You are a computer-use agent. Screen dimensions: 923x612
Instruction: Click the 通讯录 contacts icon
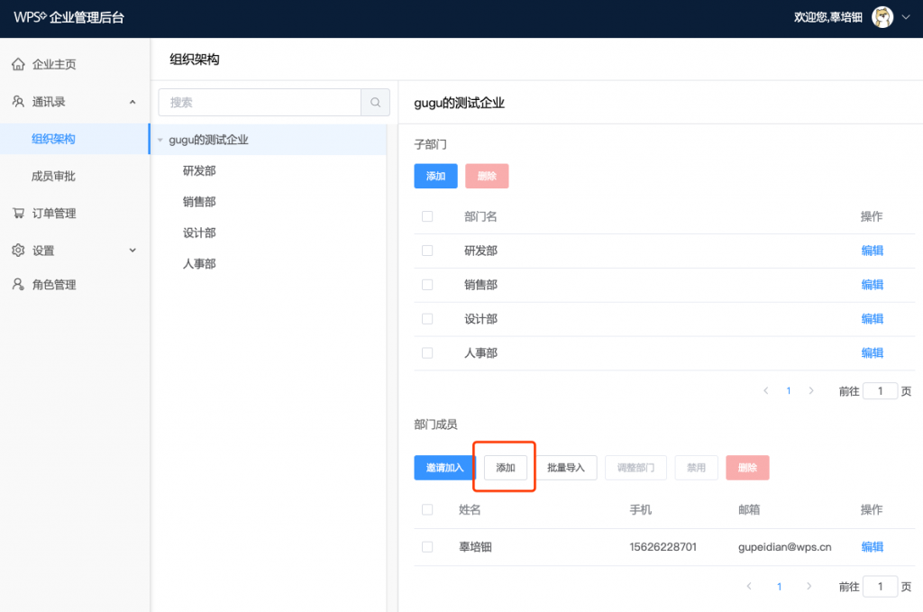pos(18,102)
